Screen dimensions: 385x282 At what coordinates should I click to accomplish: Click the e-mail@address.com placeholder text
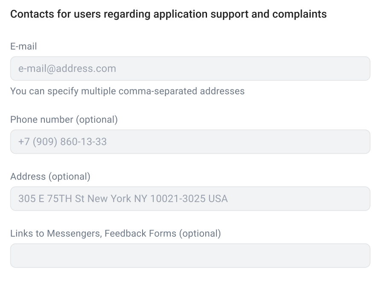tap(67, 69)
